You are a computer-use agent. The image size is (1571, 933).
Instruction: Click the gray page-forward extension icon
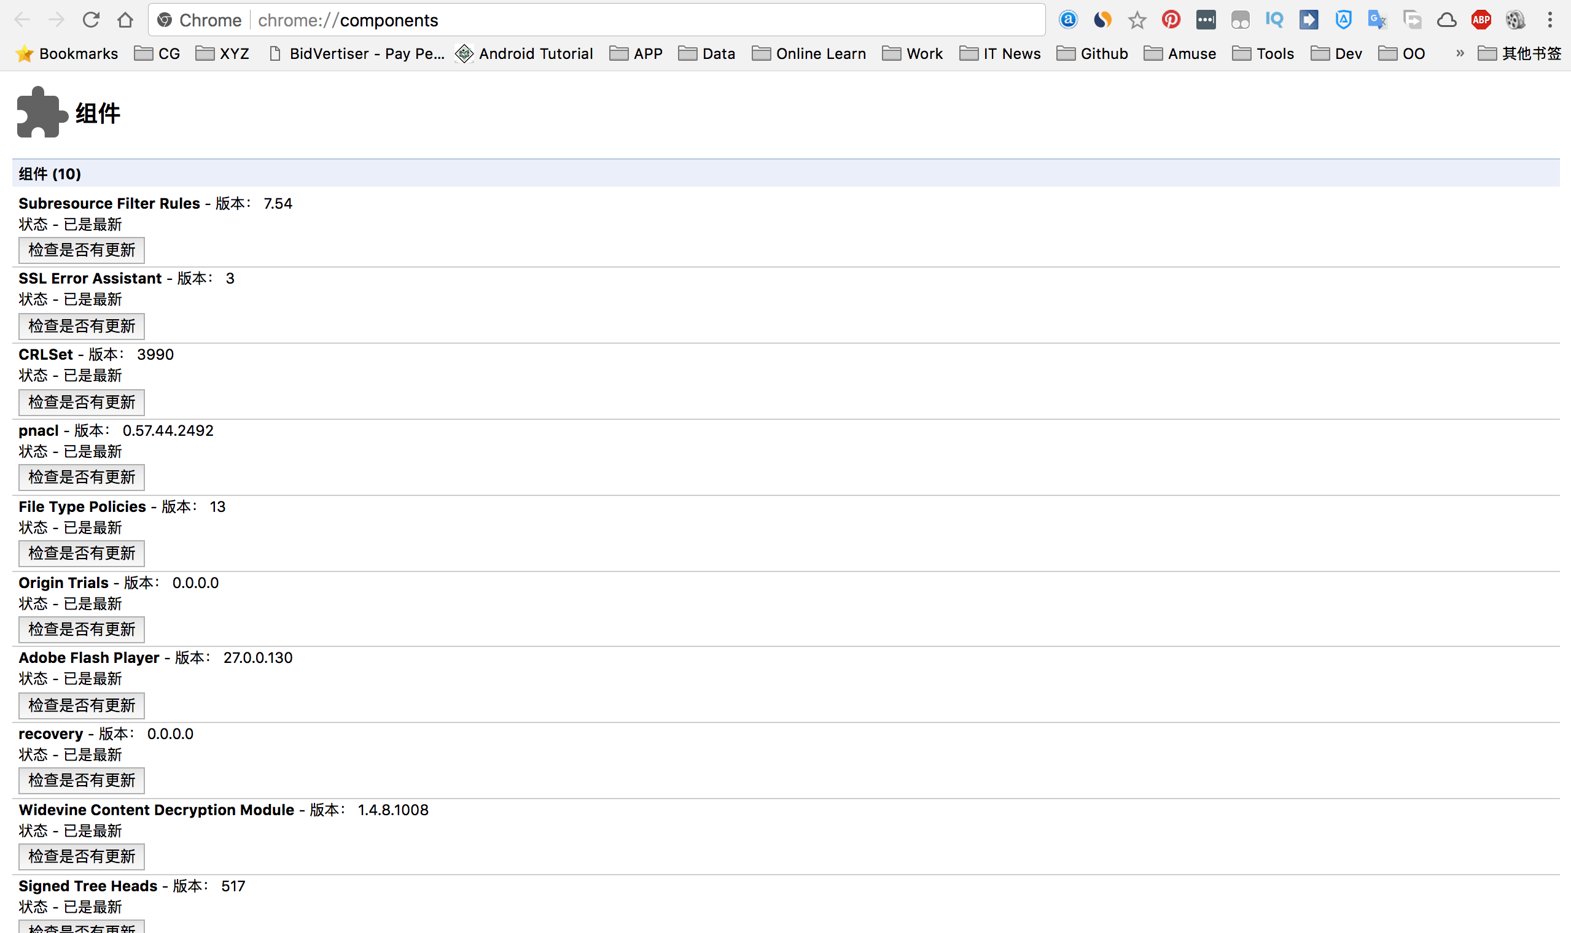1413,20
